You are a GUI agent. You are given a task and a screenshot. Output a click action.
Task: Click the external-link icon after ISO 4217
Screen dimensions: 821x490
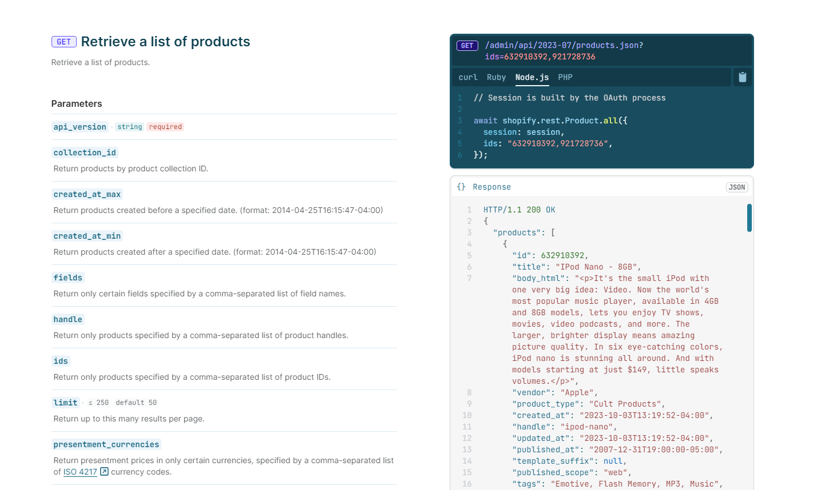pyautogui.click(x=103, y=472)
